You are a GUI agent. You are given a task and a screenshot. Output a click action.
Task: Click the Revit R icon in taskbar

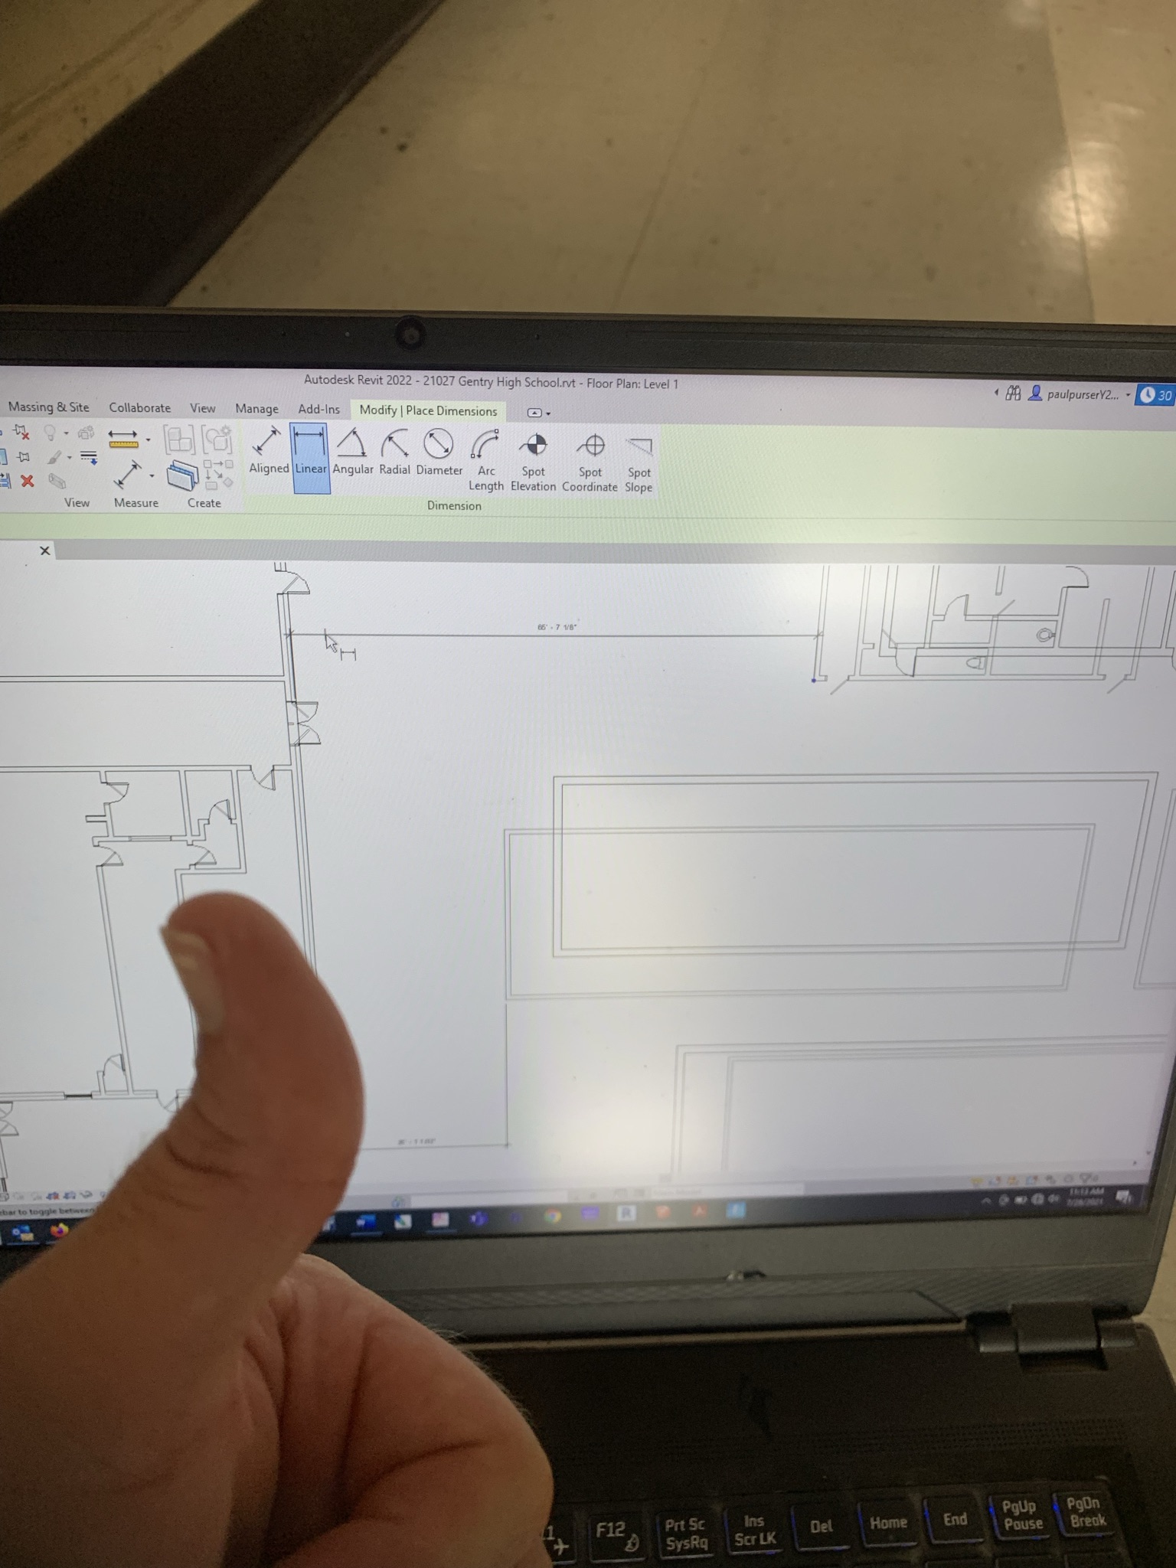(x=626, y=1213)
